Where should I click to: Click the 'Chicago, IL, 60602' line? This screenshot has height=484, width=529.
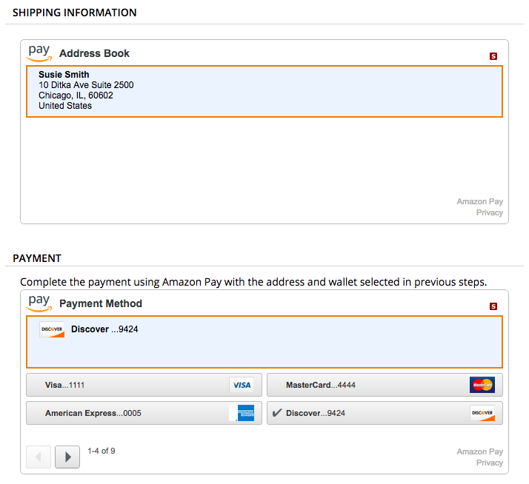pos(76,95)
